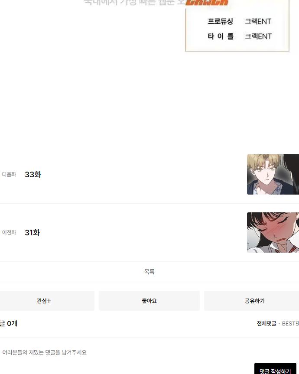The width and height of the screenshot is (299, 374).
Task: Switch to the 전체댓글 tab
Action: 266,323
